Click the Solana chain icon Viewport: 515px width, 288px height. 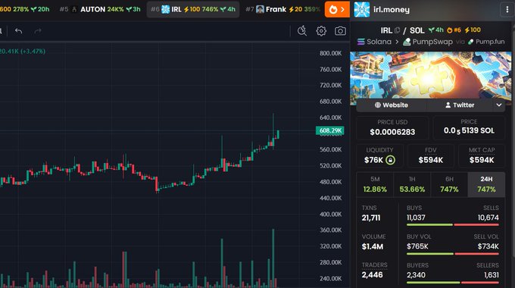pos(361,42)
